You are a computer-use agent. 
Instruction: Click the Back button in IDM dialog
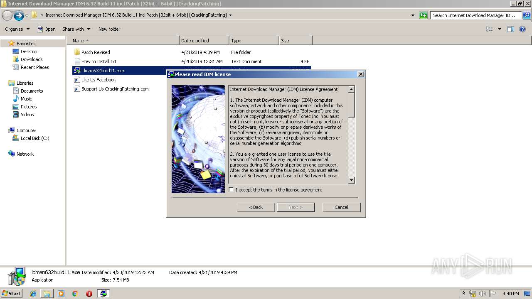pos(256,207)
